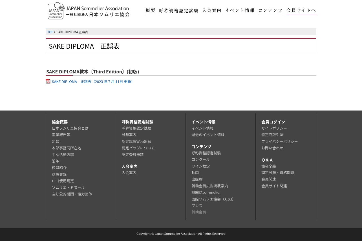This screenshot has height=241, width=362.
Task: Open the 友好公的機関・協力団体 footer link
Action: 72,194
